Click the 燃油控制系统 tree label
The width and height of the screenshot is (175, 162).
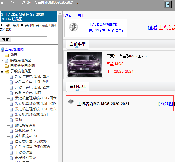click(26, 125)
